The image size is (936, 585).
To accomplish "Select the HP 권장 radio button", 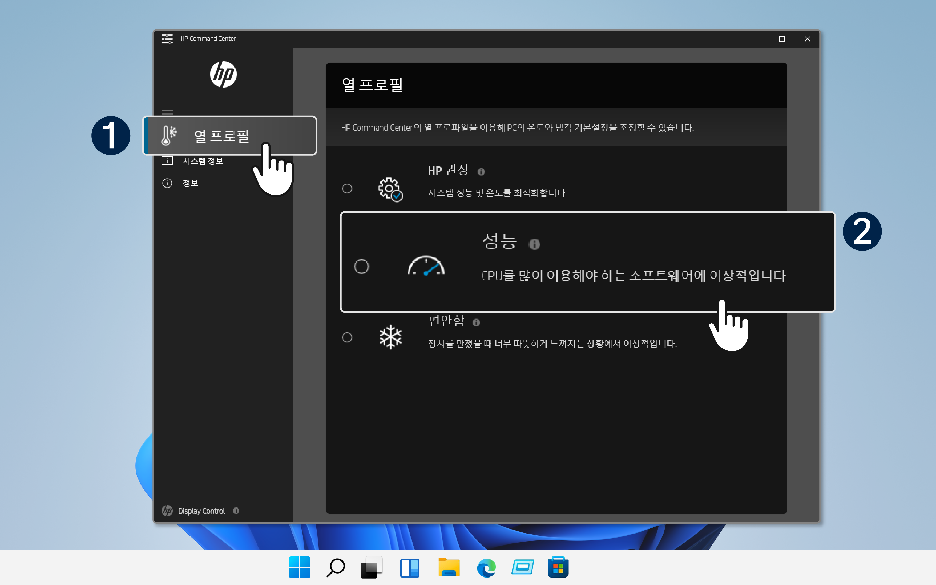I will click(347, 188).
